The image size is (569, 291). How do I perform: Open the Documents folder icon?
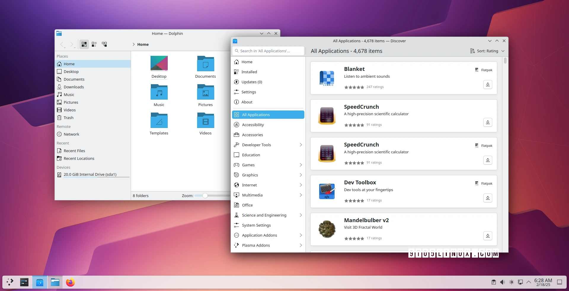point(205,64)
